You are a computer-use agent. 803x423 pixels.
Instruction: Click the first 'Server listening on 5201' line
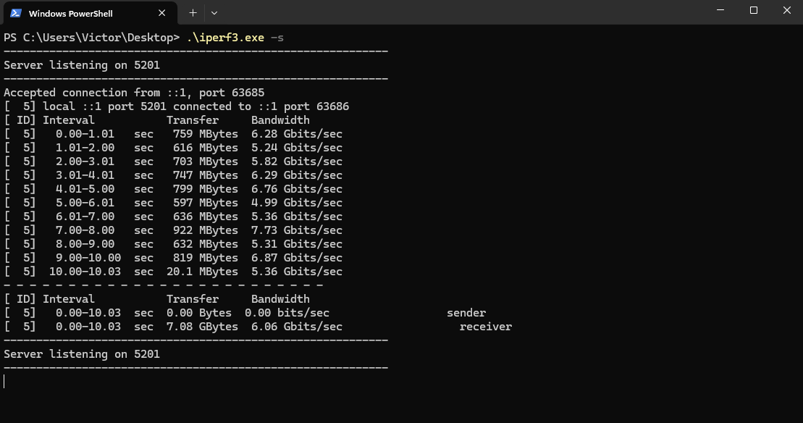tap(82, 65)
